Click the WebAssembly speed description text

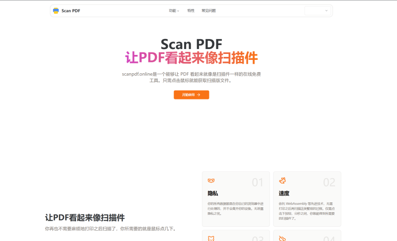click(307, 211)
